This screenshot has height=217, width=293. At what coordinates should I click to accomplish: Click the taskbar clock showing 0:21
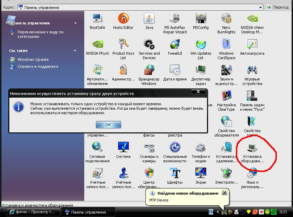283,212
